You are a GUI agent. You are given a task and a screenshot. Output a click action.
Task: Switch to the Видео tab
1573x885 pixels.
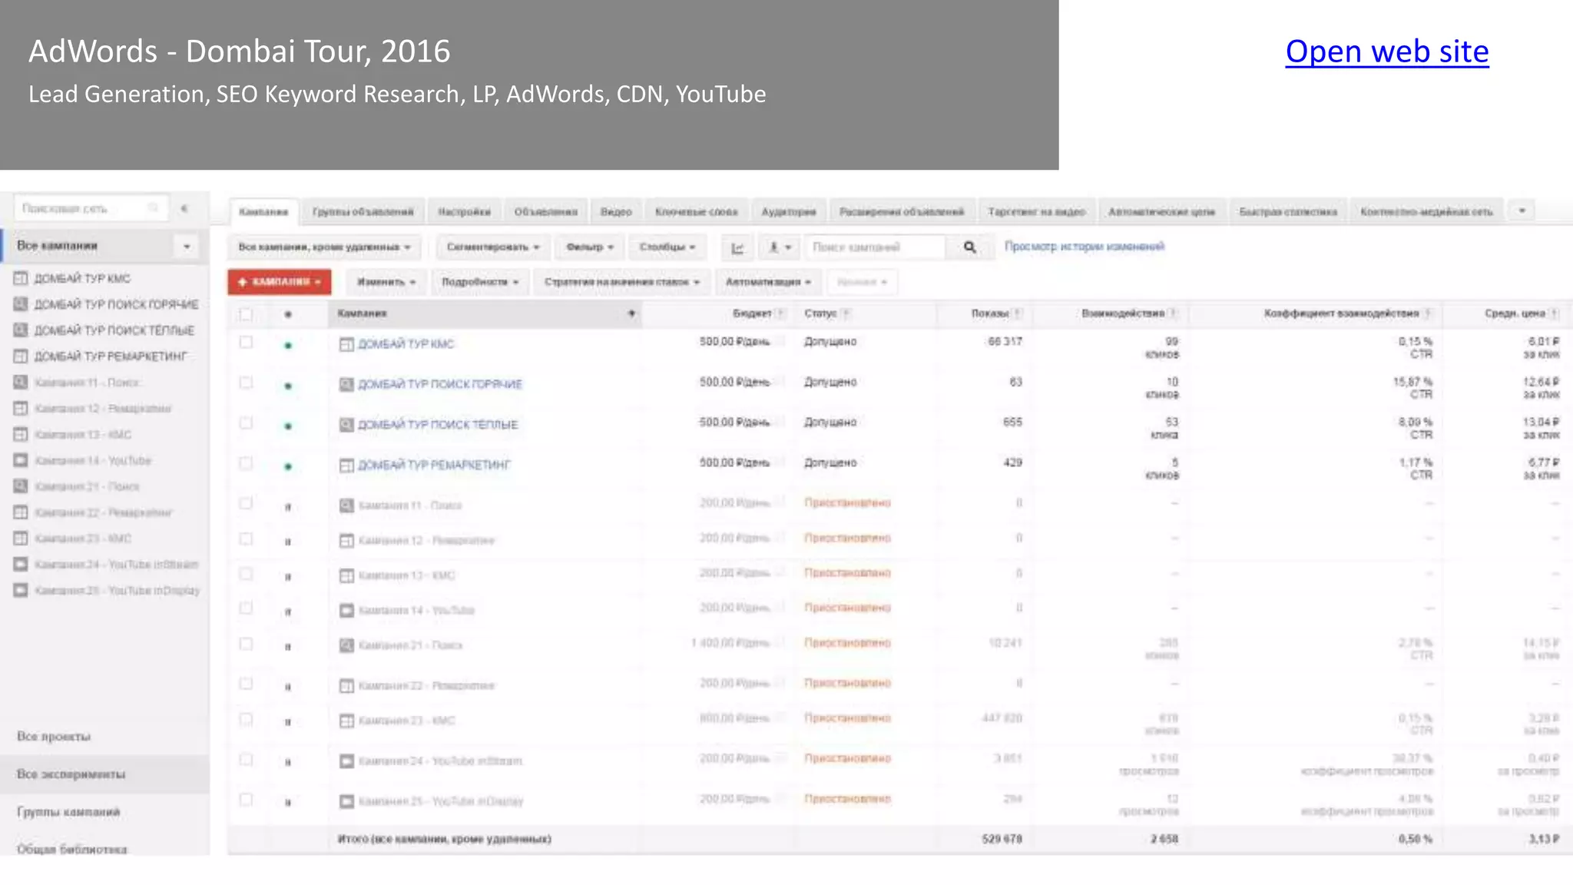[616, 211]
